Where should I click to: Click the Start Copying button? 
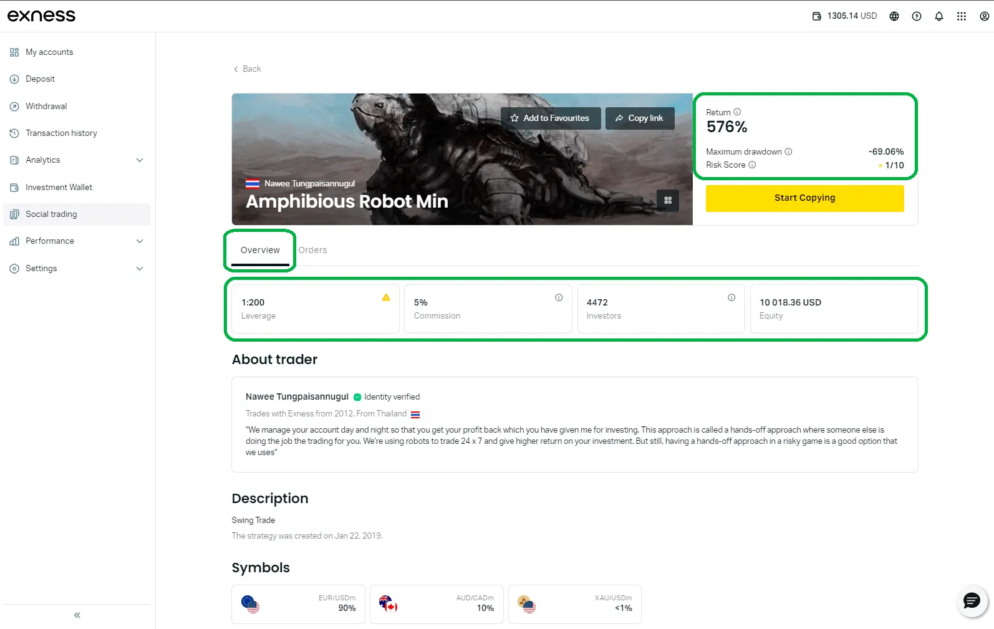[x=804, y=198]
